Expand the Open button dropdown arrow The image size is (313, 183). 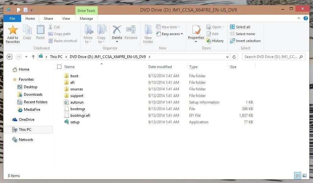tap(223, 27)
